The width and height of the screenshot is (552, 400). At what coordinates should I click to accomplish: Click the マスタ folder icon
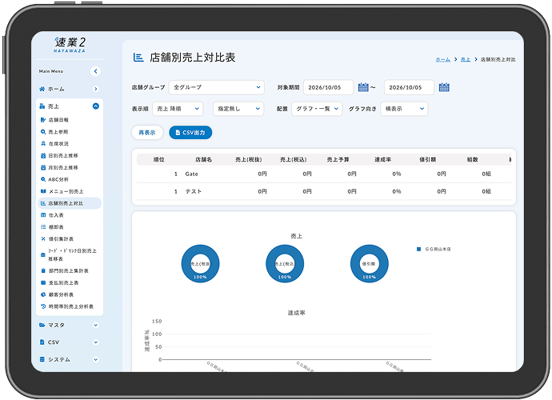[42, 326]
